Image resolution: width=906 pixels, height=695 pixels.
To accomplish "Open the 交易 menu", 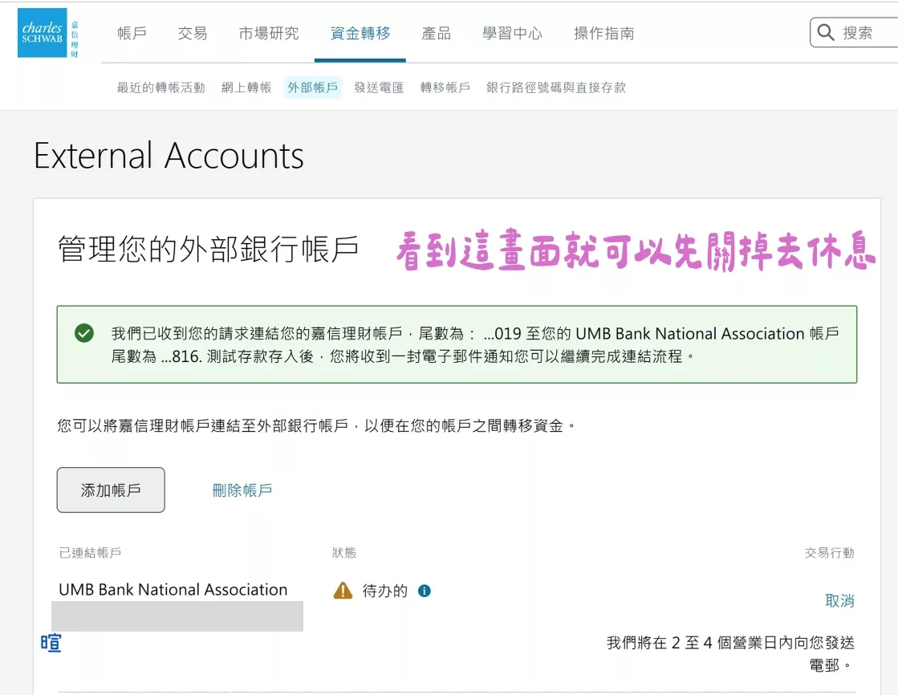I will click(x=192, y=34).
